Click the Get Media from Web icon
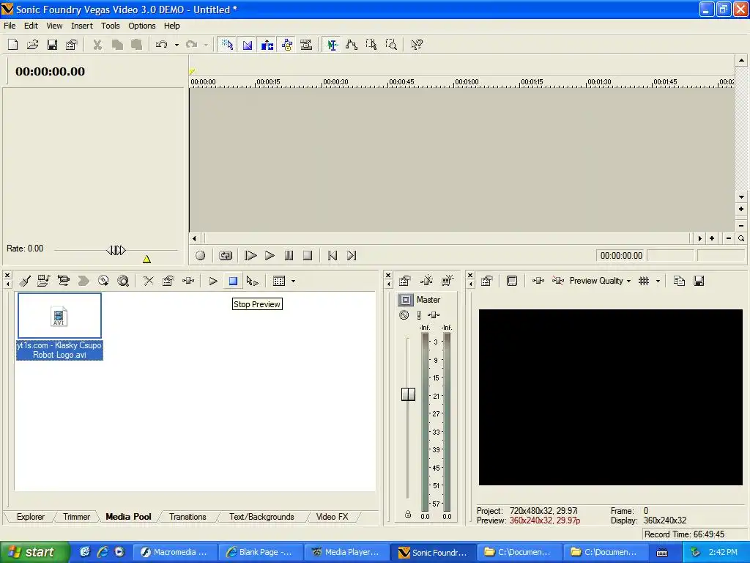Image resolution: width=750 pixels, height=563 pixels. (123, 281)
